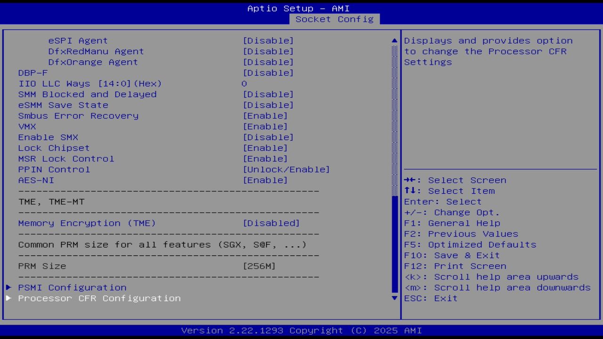Open the Processor CFR Configuration submenu
Screen dimensions: 603x339
(x=99, y=298)
